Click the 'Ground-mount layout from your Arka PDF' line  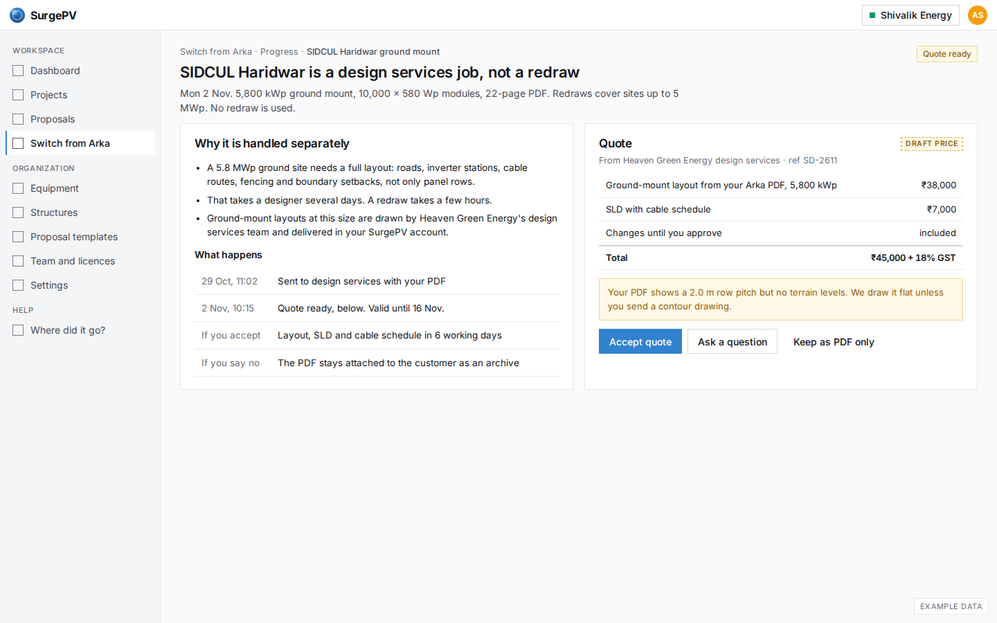click(x=781, y=186)
